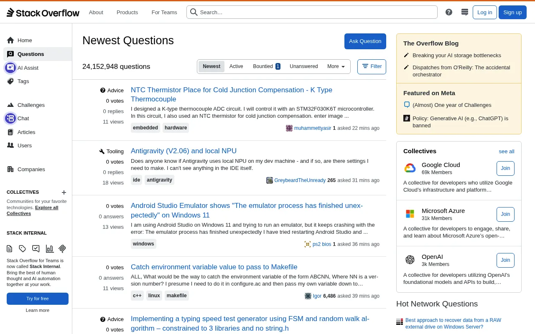Open the Android Studio Emulator question
This screenshot has height=334, width=535.
click(247, 210)
